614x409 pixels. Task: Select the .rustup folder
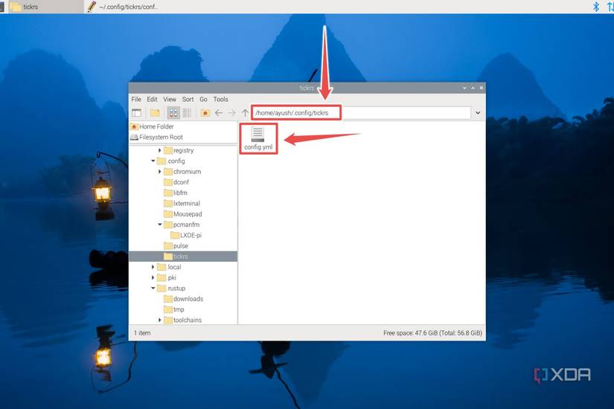coord(171,288)
